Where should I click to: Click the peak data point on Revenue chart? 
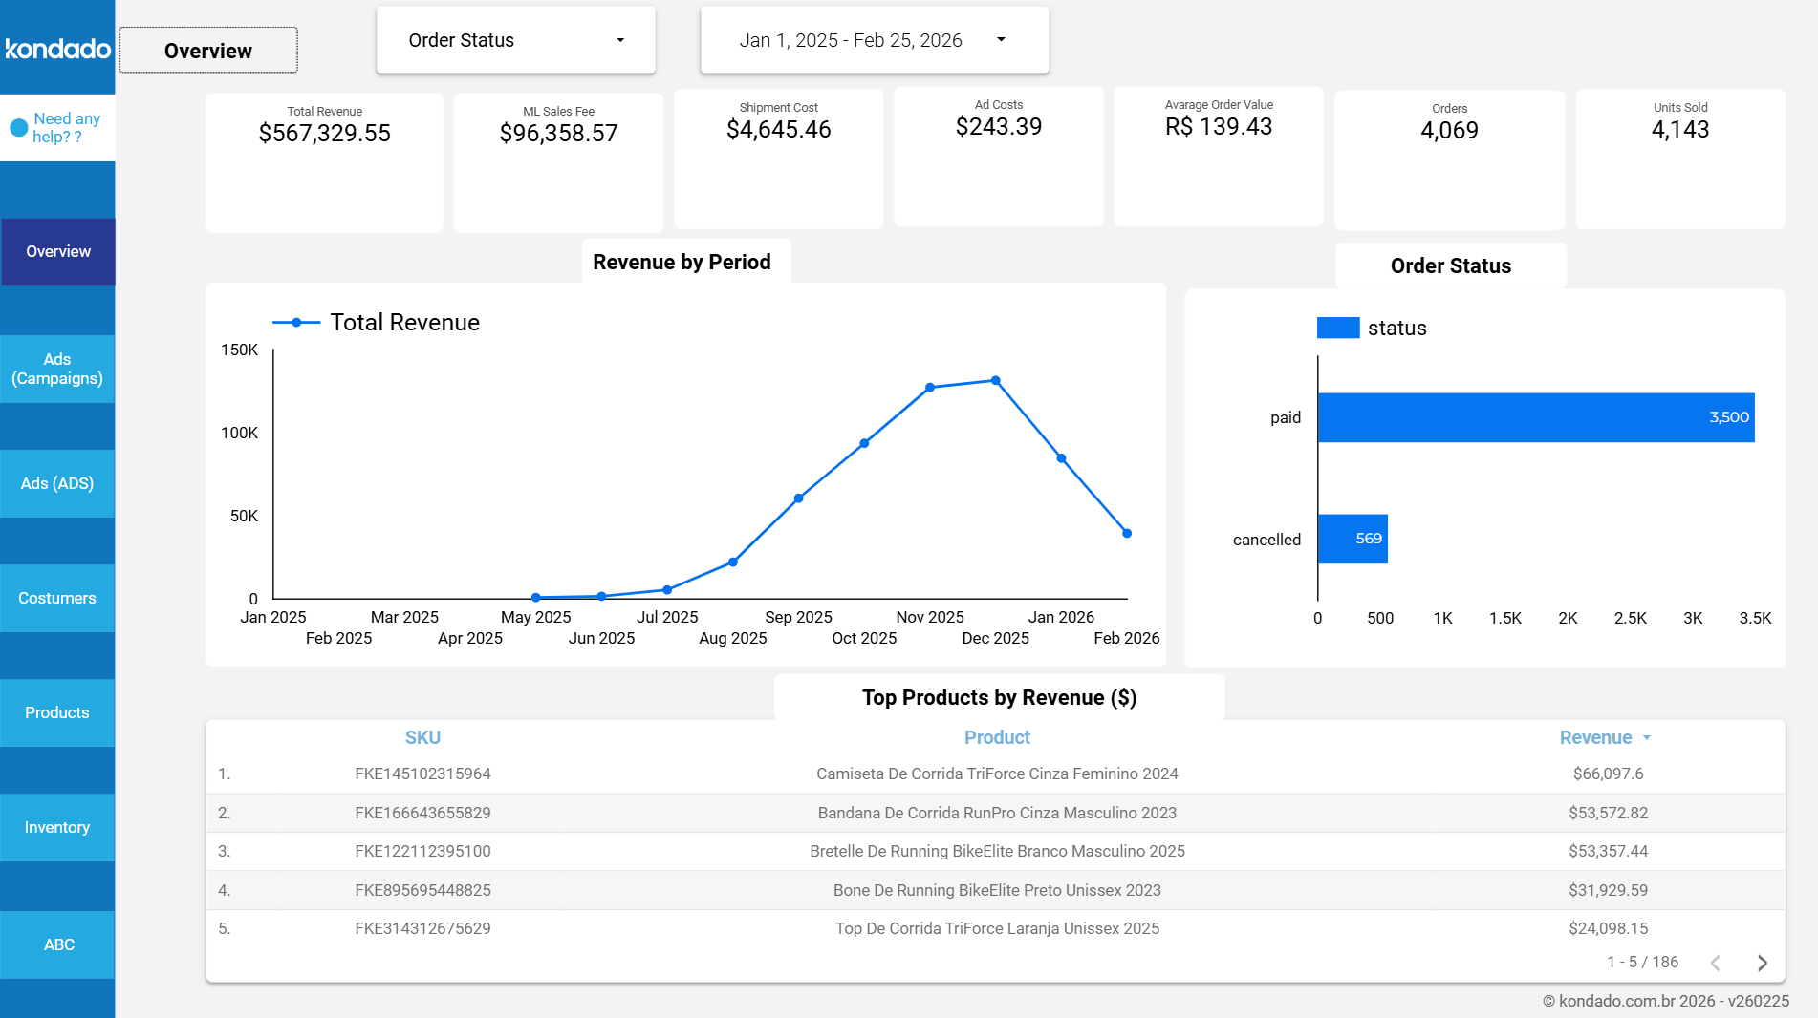(994, 380)
